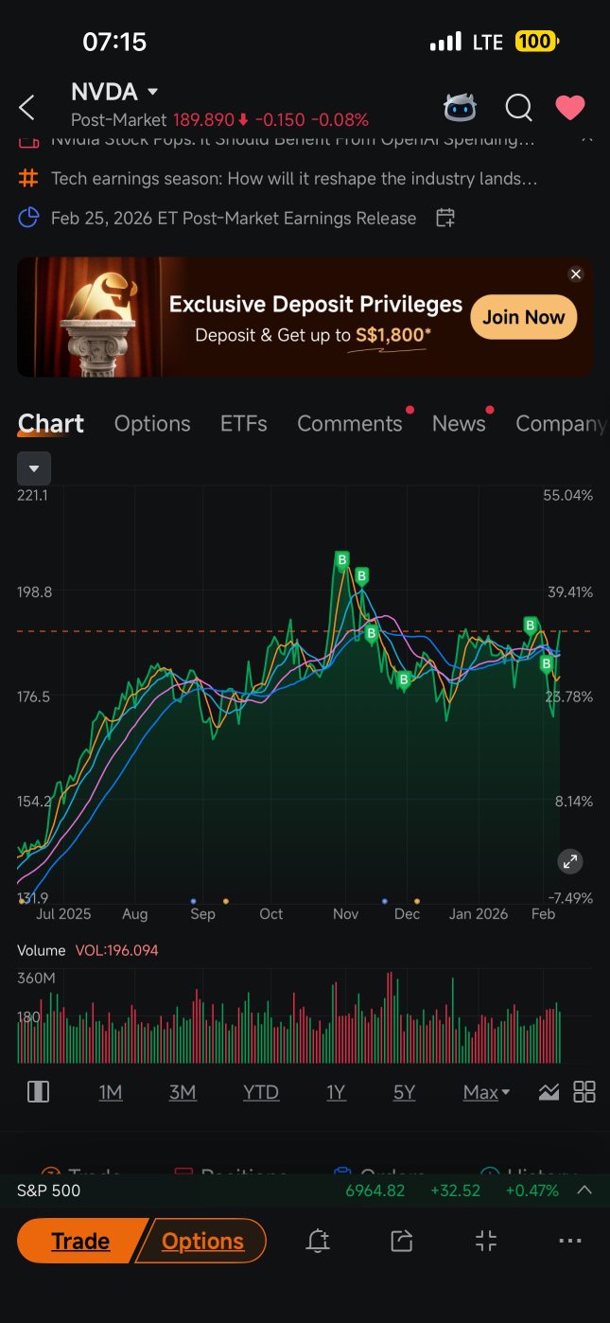Toggle the heart favorite icon
The image size is (610, 1323).
570,108
